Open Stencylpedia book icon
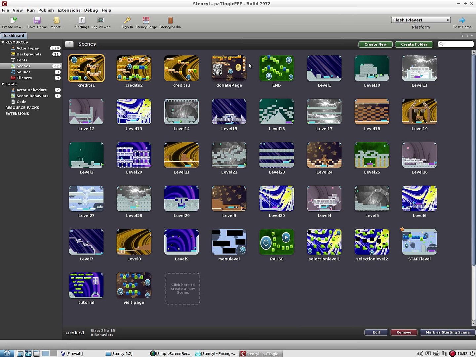This screenshot has width=476, height=357. coord(170,20)
